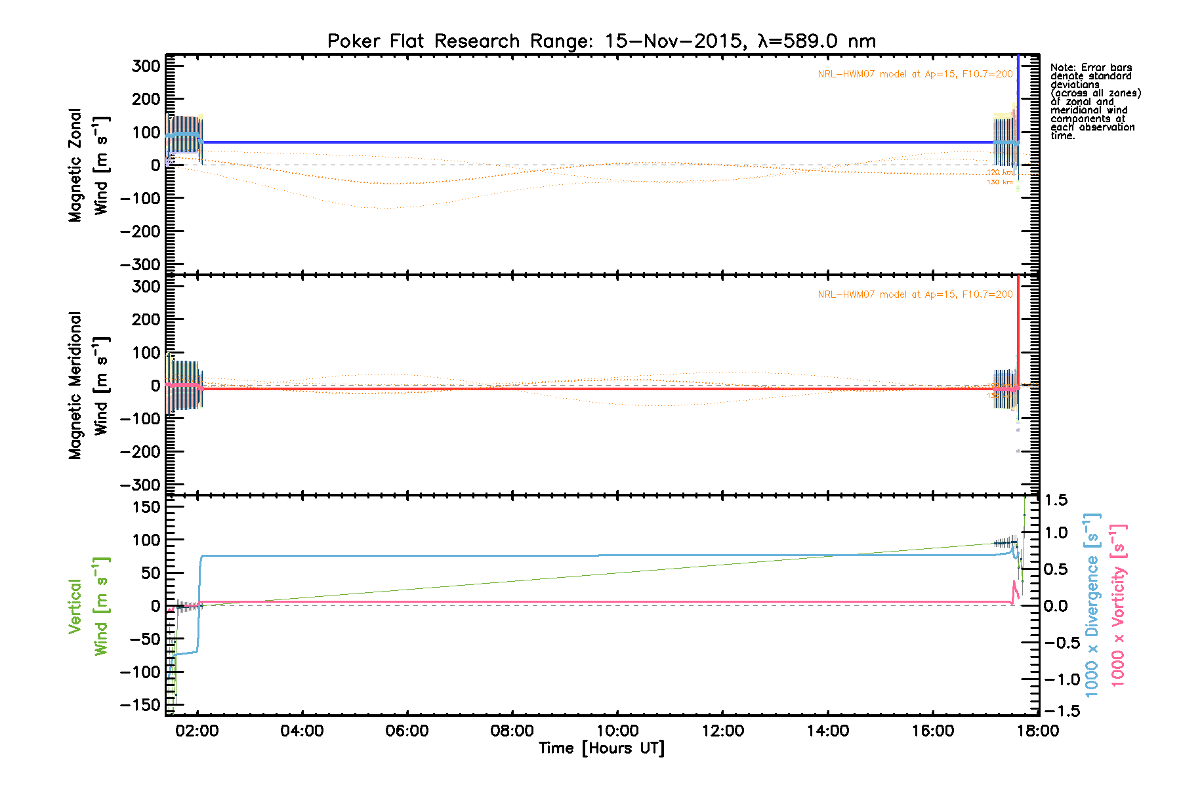Click the 130 km label in zonal panel
1181x787 pixels.
click(x=999, y=182)
